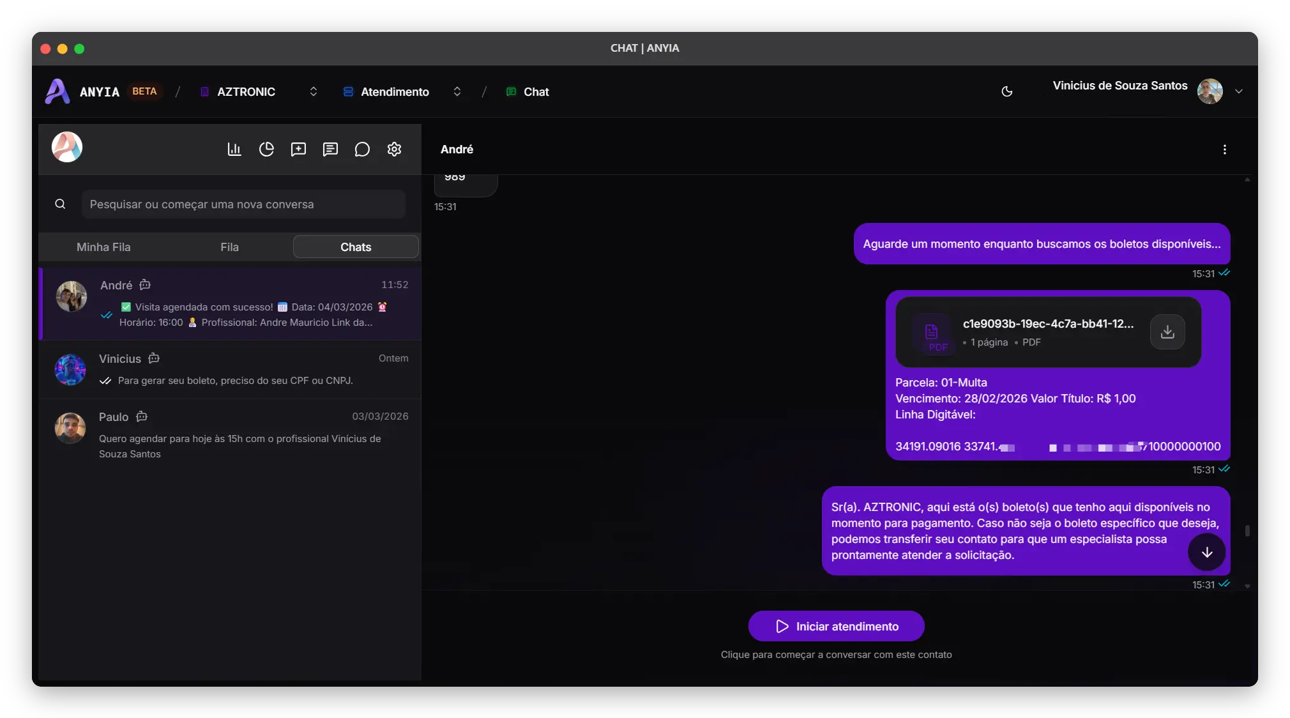
Task: Download the PDF boleto attachment
Action: tap(1167, 332)
